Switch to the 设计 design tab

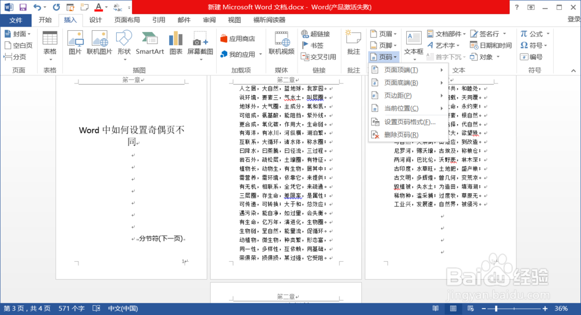(x=95, y=20)
